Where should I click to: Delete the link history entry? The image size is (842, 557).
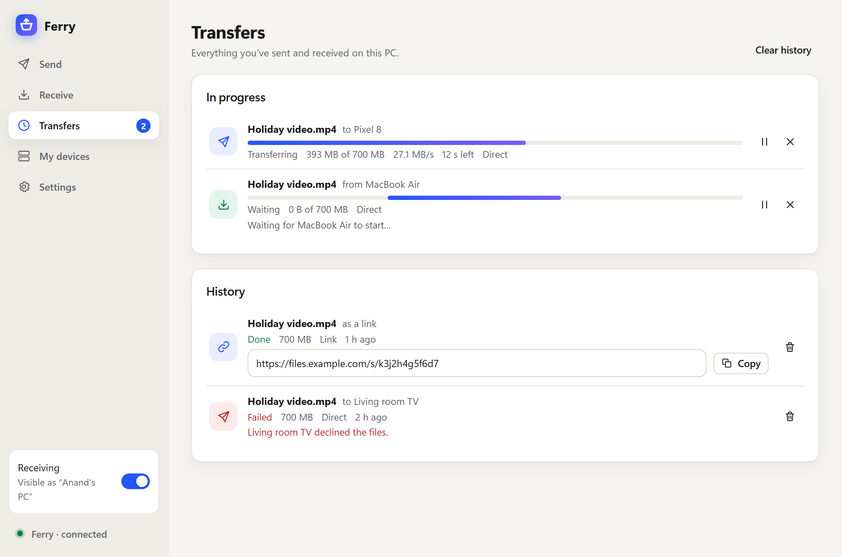tap(790, 347)
